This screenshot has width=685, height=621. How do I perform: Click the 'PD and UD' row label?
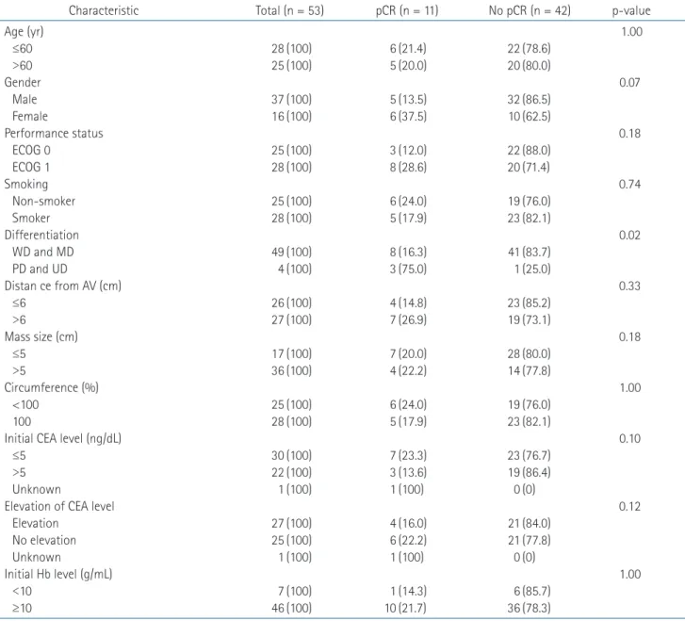click(40, 269)
